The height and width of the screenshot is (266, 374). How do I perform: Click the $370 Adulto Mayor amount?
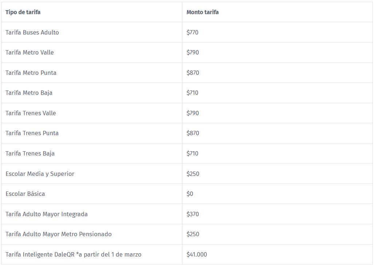click(x=193, y=214)
